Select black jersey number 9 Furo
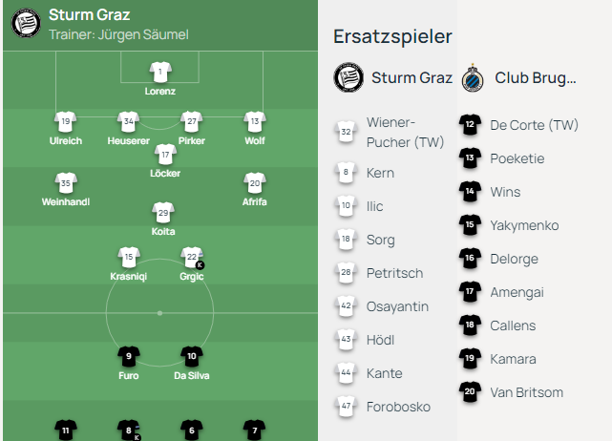612x441 pixels. click(x=129, y=356)
